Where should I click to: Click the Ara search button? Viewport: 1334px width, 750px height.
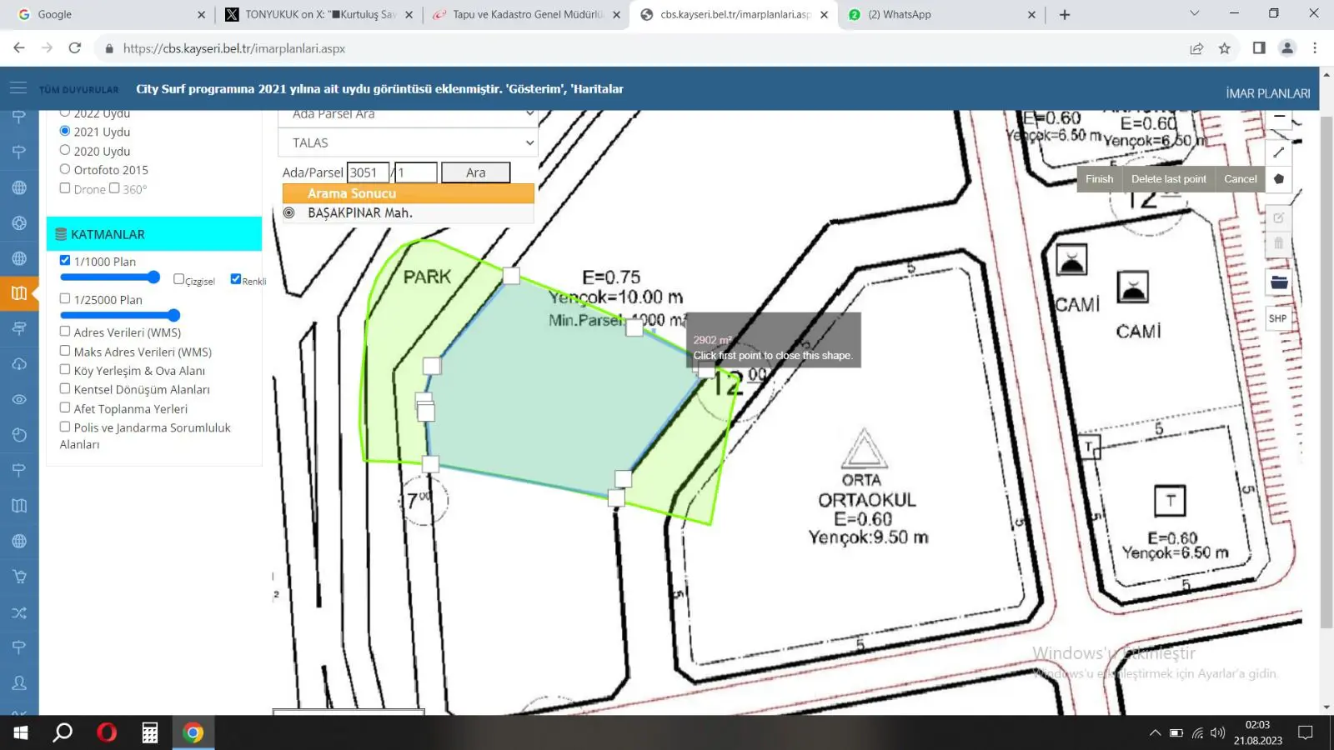click(475, 172)
